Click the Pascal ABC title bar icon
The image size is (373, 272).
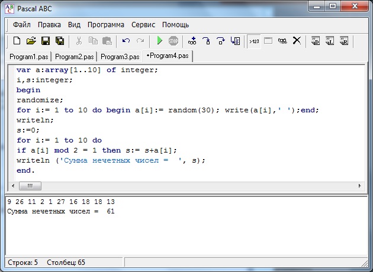[9, 9]
